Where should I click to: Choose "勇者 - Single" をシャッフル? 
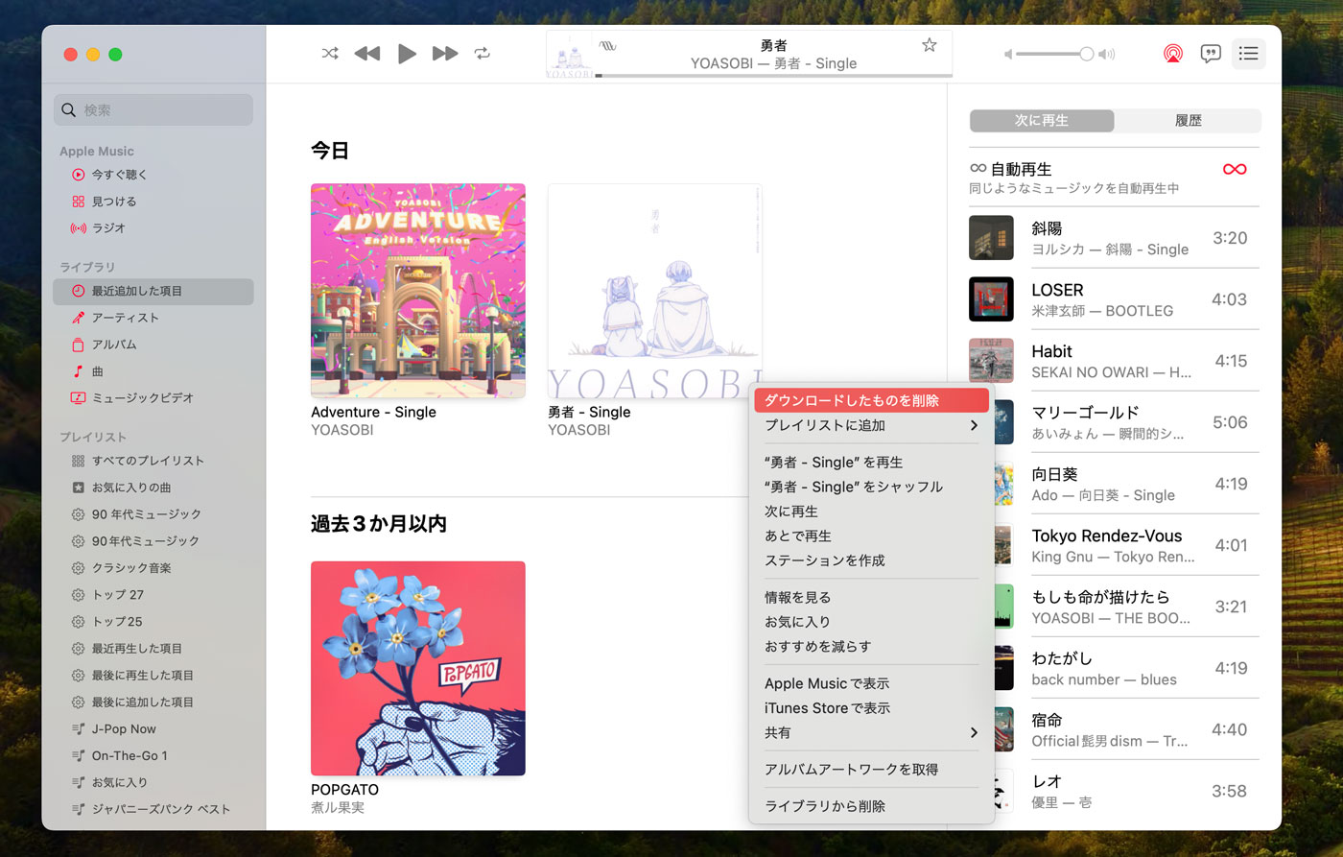coord(871,487)
